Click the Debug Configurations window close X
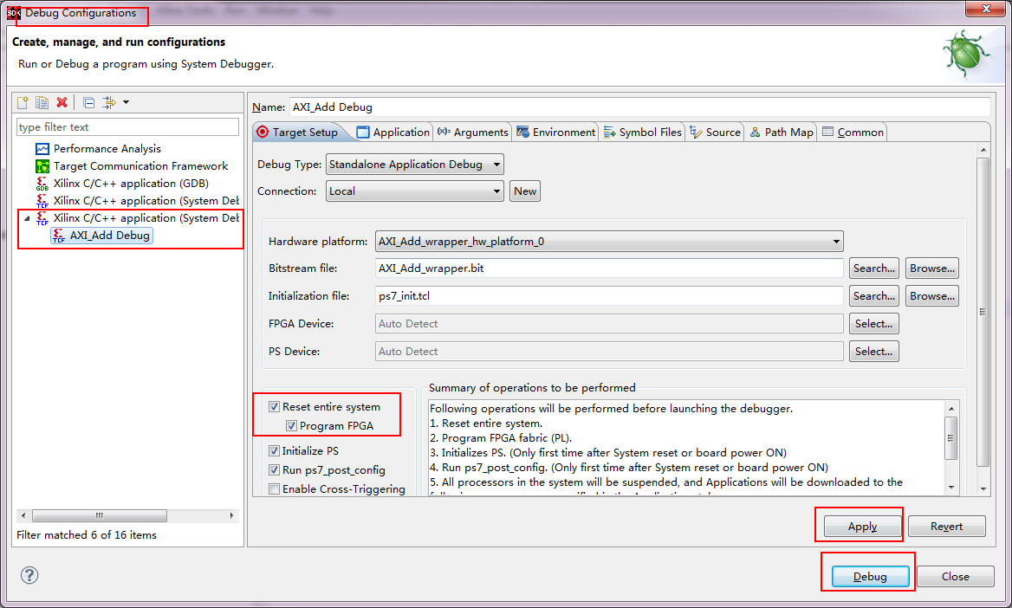This screenshot has height=608, width=1012. pos(985,9)
